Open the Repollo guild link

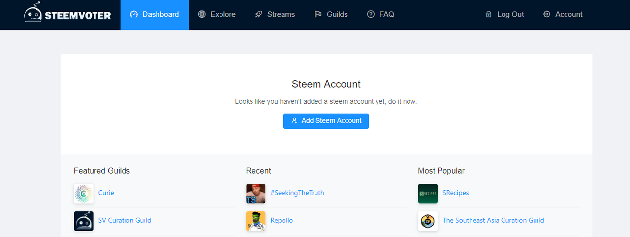click(282, 220)
